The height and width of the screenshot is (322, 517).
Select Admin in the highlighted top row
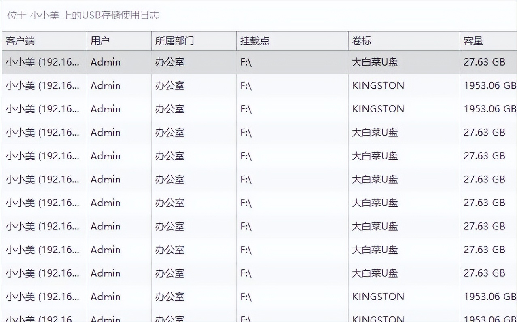click(x=105, y=62)
